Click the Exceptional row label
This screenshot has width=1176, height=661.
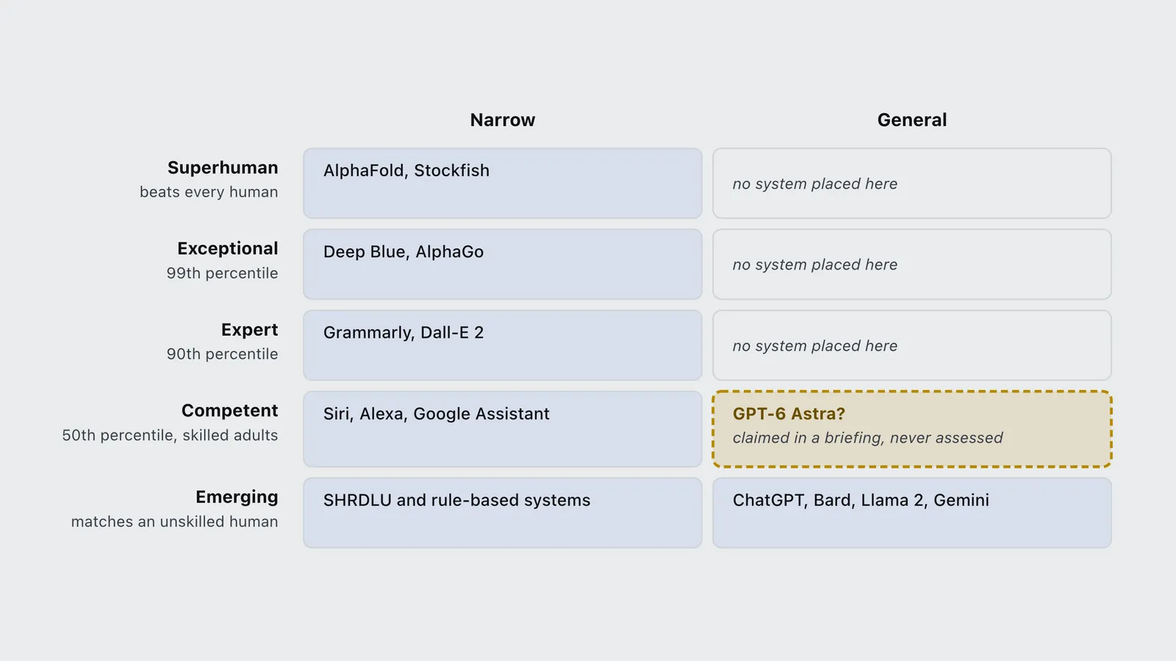228,249
